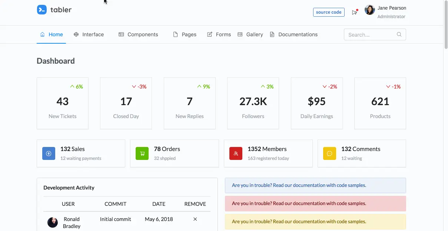The width and height of the screenshot is (448, 231).
Task: Click the up chevron on New Tickets
Action: (72, 87)
